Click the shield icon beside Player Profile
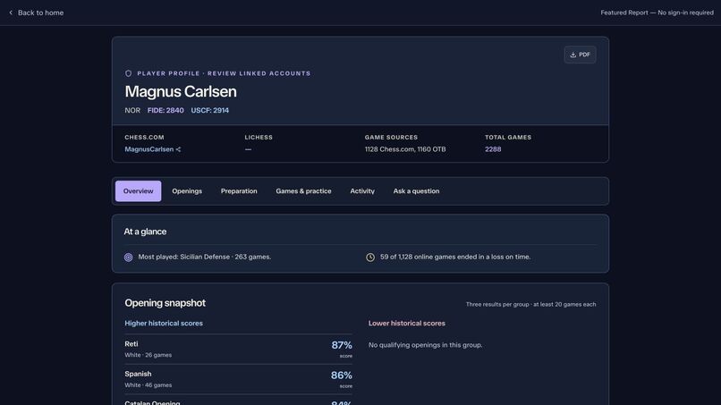 tap(128, 73)
